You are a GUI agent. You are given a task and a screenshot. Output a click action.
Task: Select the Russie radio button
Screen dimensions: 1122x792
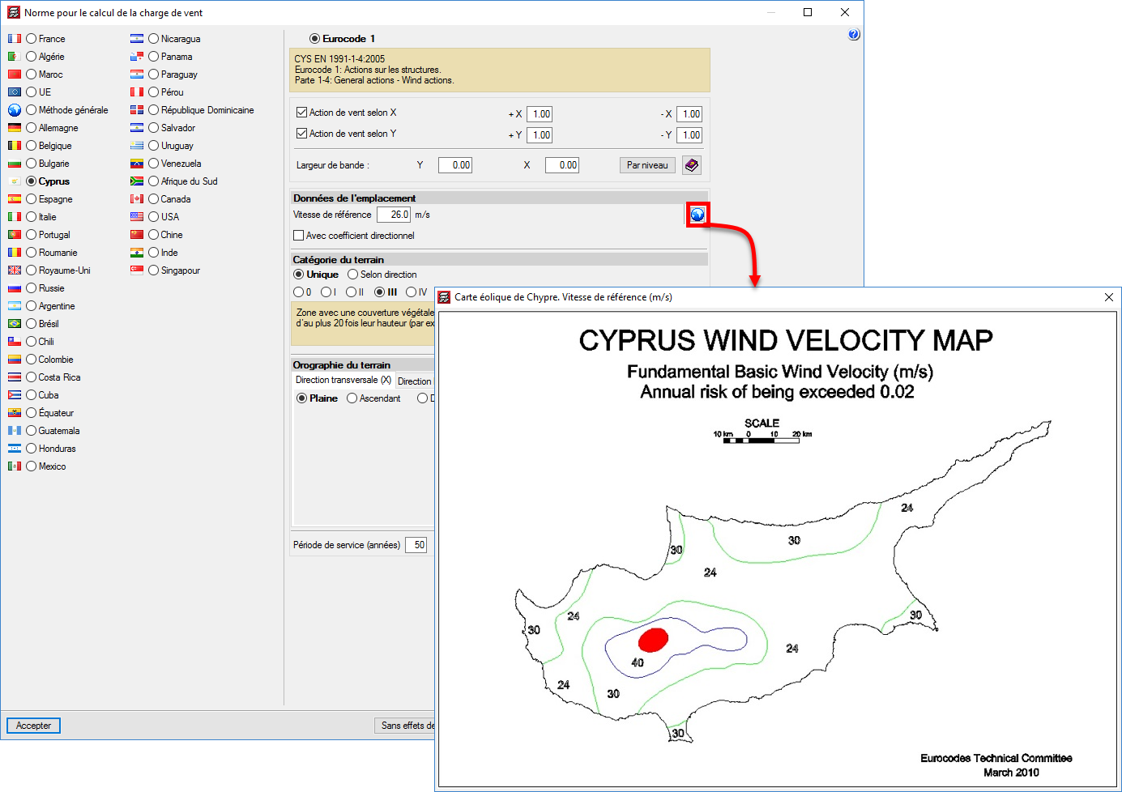(x=32, y=288)
